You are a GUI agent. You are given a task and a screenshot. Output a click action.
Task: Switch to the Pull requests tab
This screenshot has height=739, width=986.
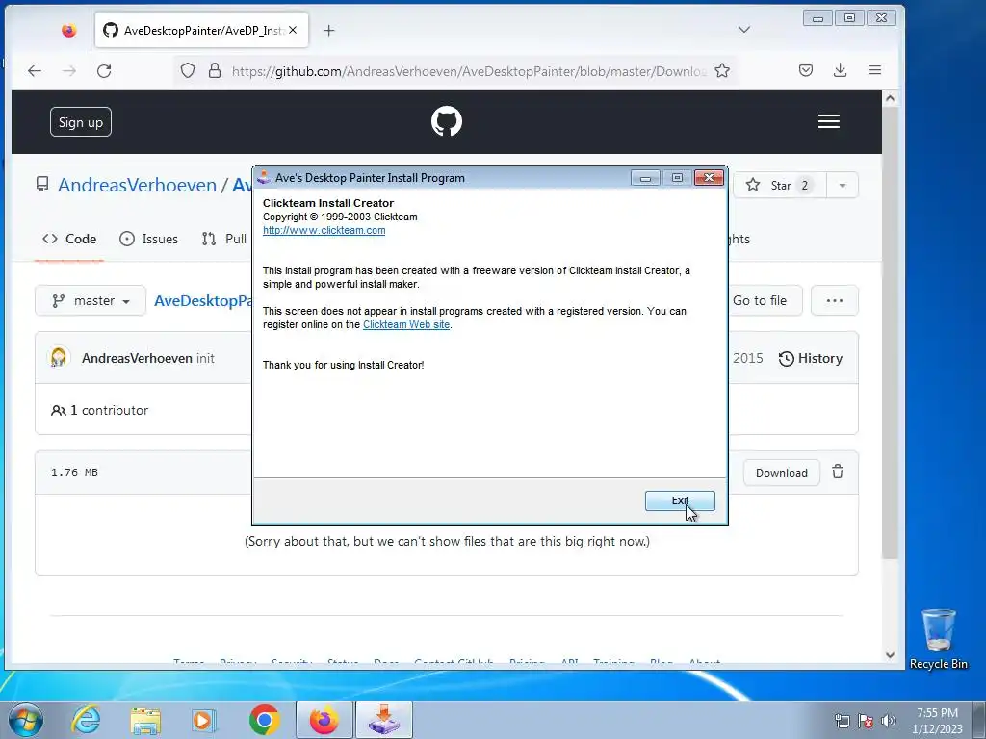224,239
